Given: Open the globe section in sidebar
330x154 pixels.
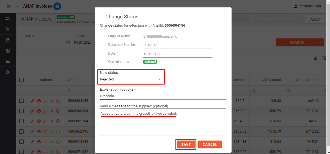Looking at the screenshot, I should (x=8, y=51).
